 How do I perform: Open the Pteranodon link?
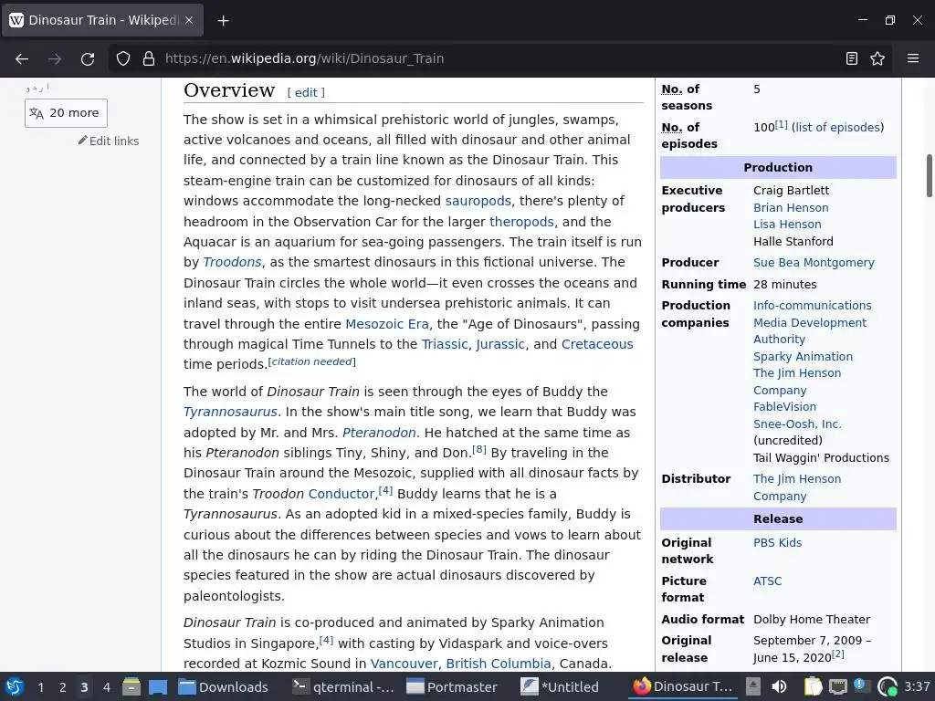[379, 433]
